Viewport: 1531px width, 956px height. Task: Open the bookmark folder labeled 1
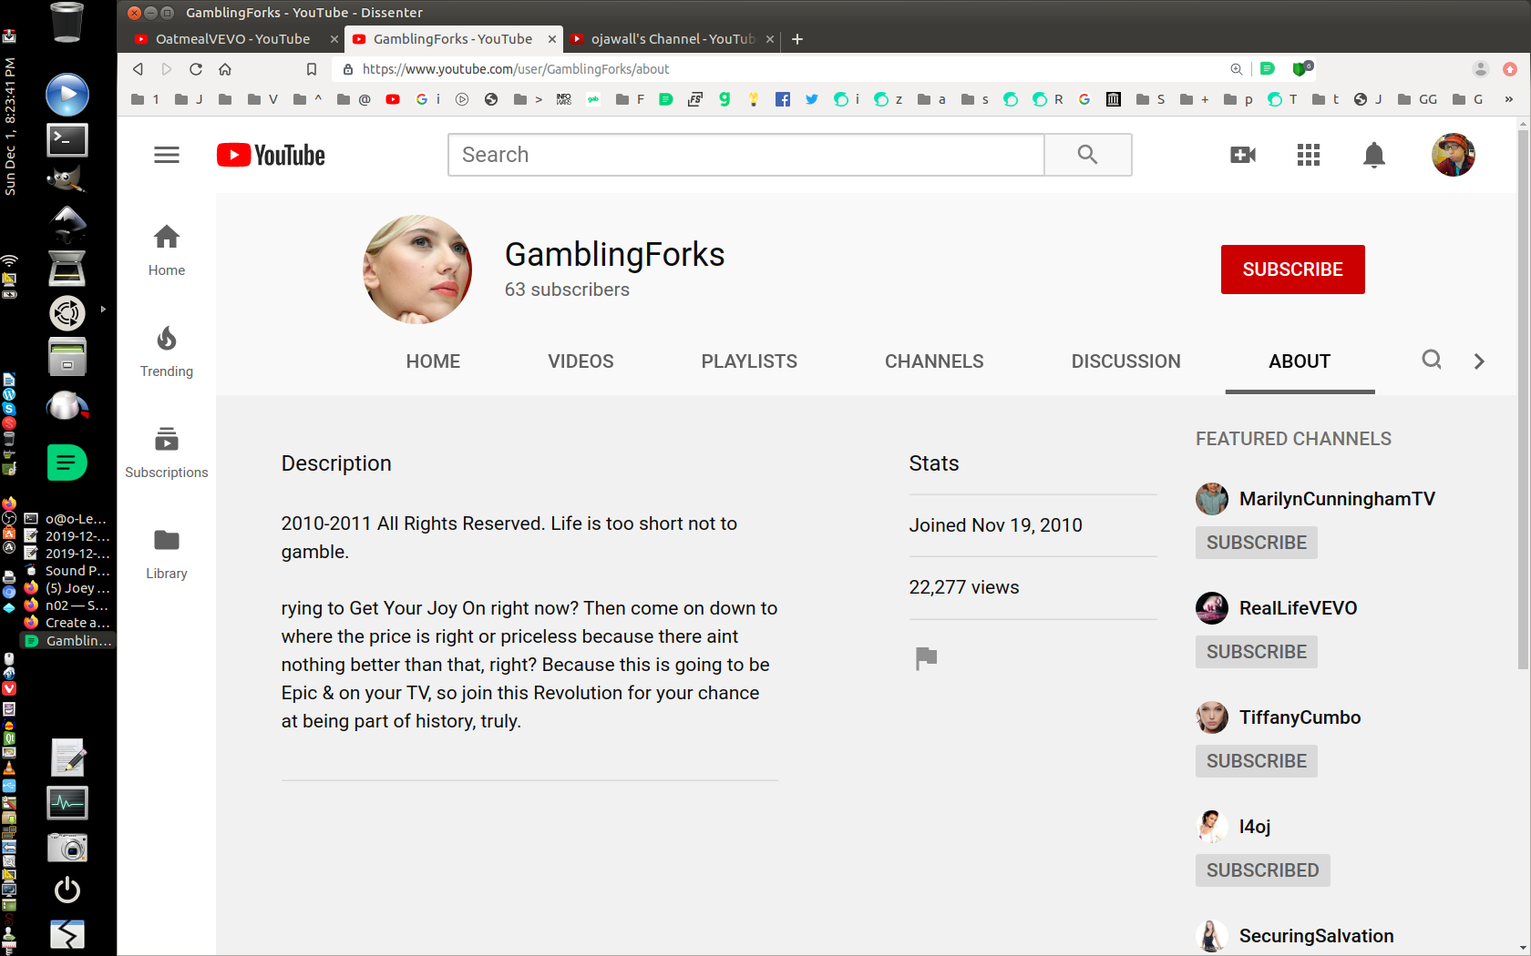tap(145, 99)
